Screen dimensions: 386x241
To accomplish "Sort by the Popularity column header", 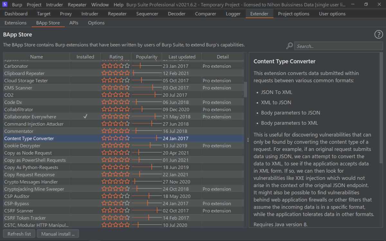I will (x=147, y=57).
